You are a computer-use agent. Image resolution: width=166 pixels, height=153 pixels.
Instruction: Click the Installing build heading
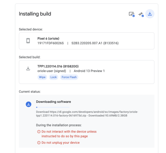(35, 14)
